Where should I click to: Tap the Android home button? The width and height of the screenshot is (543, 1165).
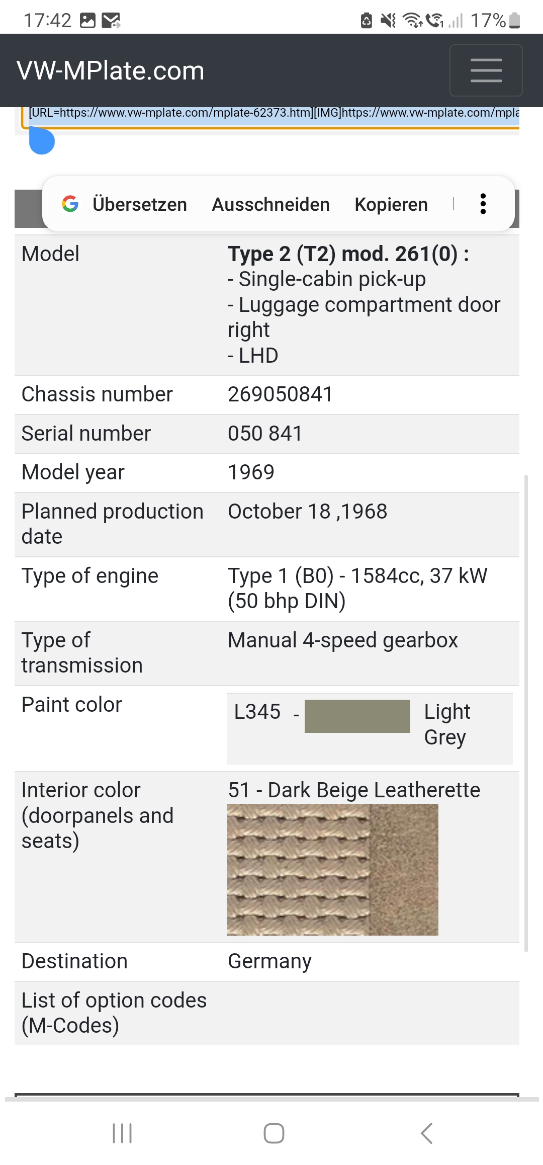coord(274,1133)
